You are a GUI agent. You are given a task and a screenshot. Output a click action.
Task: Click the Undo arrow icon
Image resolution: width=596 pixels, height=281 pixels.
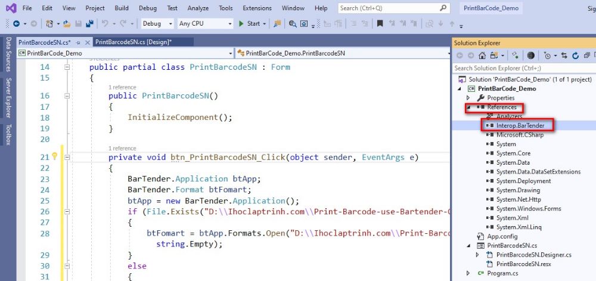click(105, 24)
